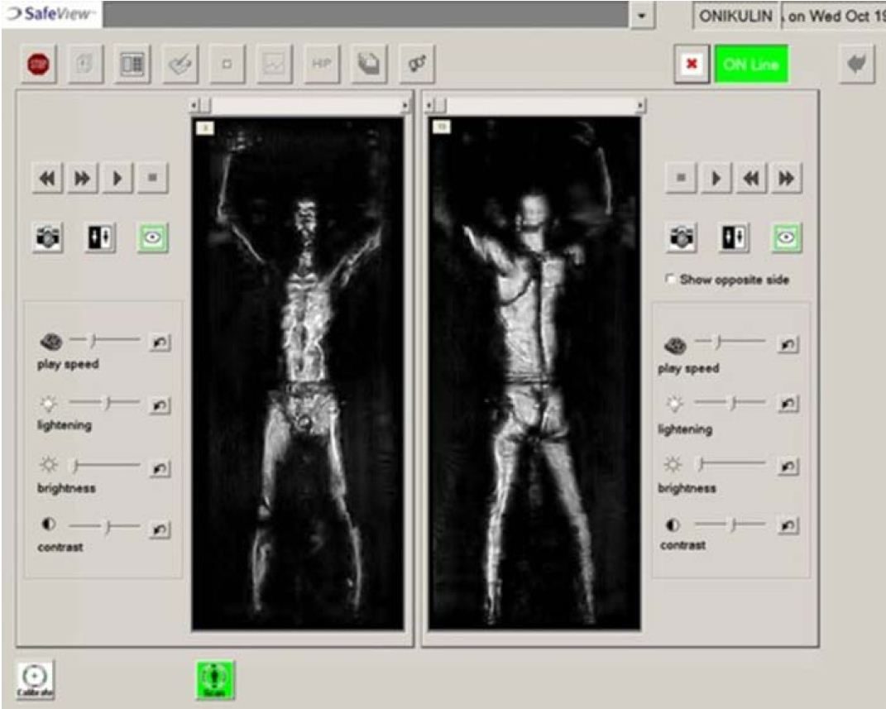Fast-forward the left scan playback
The width and height of the screenshot is (886, 709).
click(83, 179)
